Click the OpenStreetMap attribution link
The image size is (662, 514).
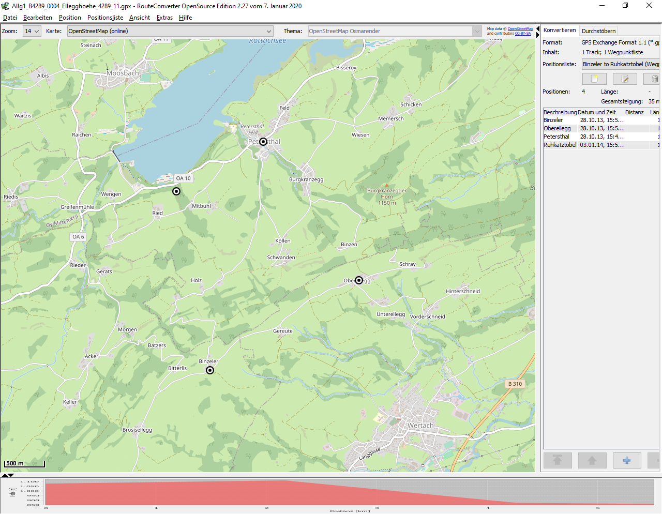coord(520,29)
